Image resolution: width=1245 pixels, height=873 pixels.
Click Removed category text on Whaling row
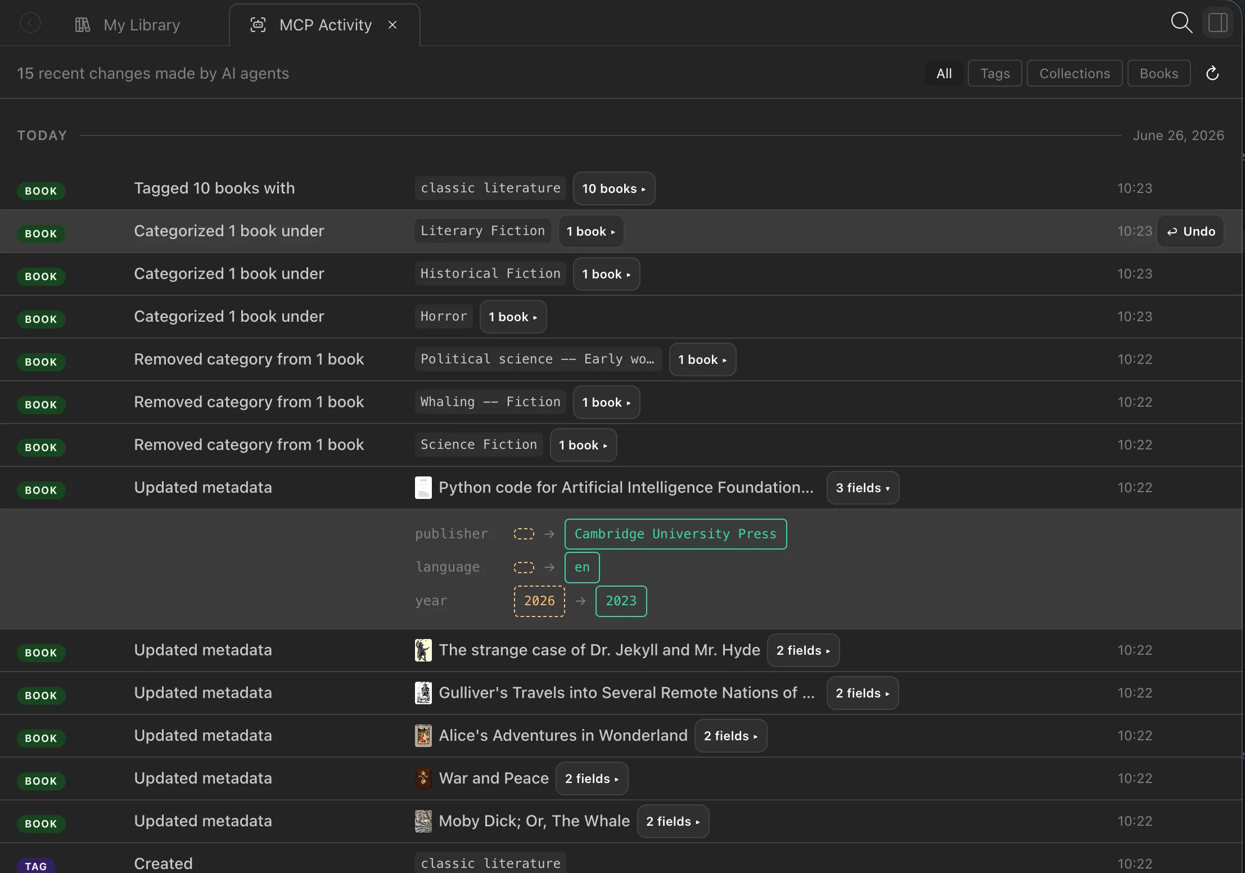click(249, 402)
